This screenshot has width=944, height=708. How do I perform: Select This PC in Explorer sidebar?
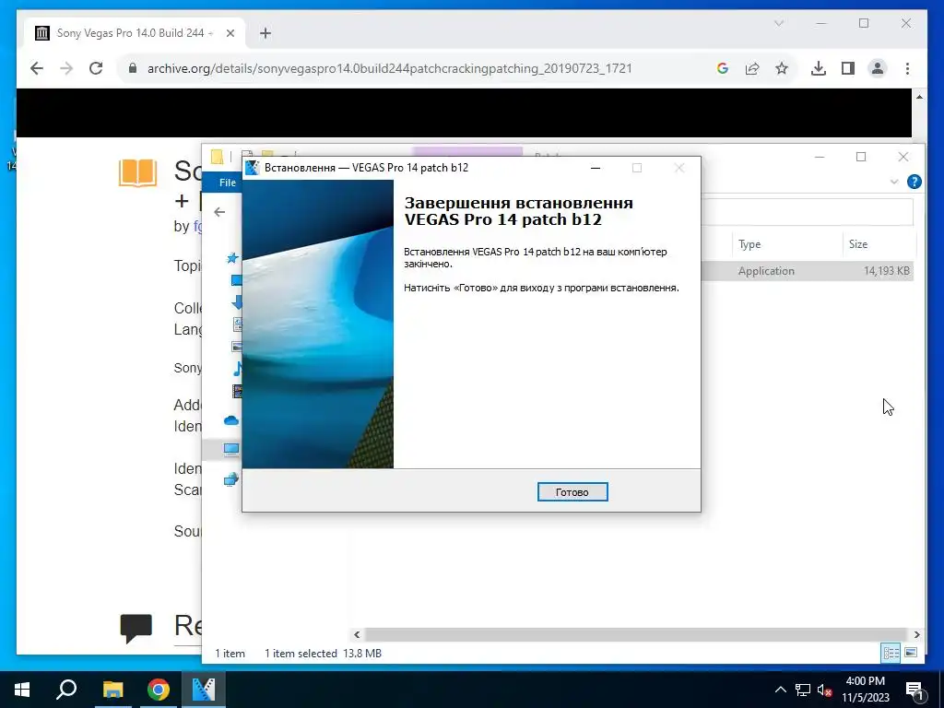pyautogui.click(x=231, y=449)
